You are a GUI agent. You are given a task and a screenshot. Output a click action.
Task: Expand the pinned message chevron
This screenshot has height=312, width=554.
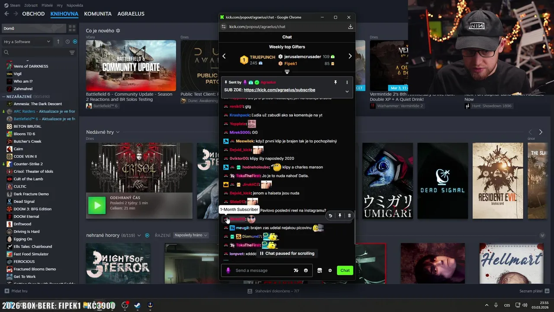click(347, 91)
